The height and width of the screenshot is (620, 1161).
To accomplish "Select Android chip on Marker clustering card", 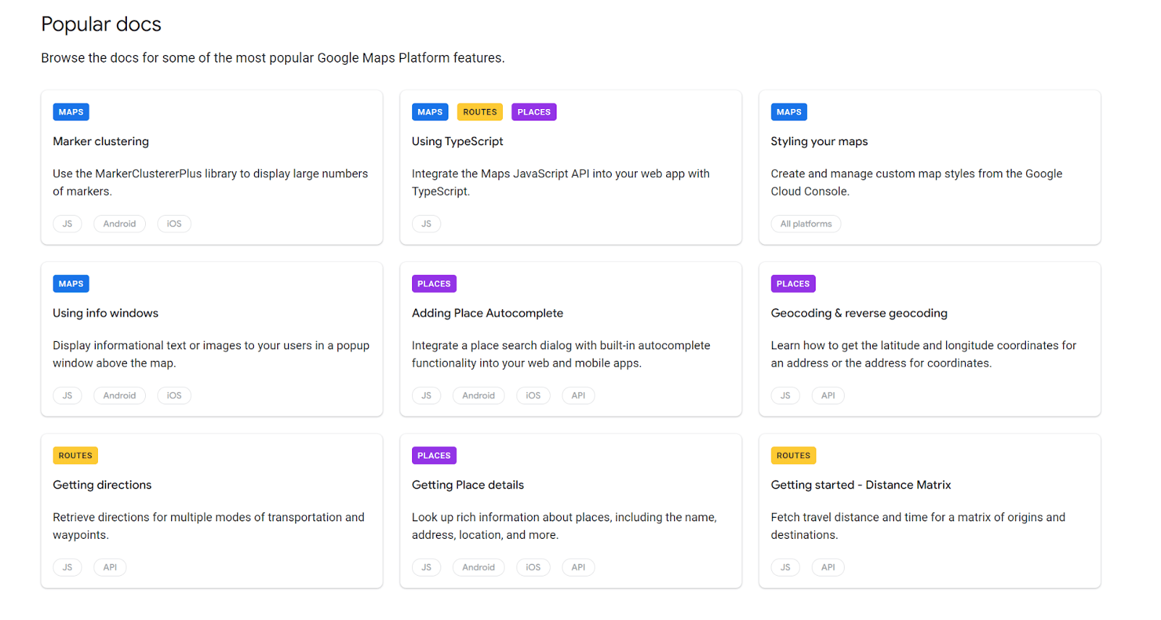I will pyautogui.click(x=120, y=224).
